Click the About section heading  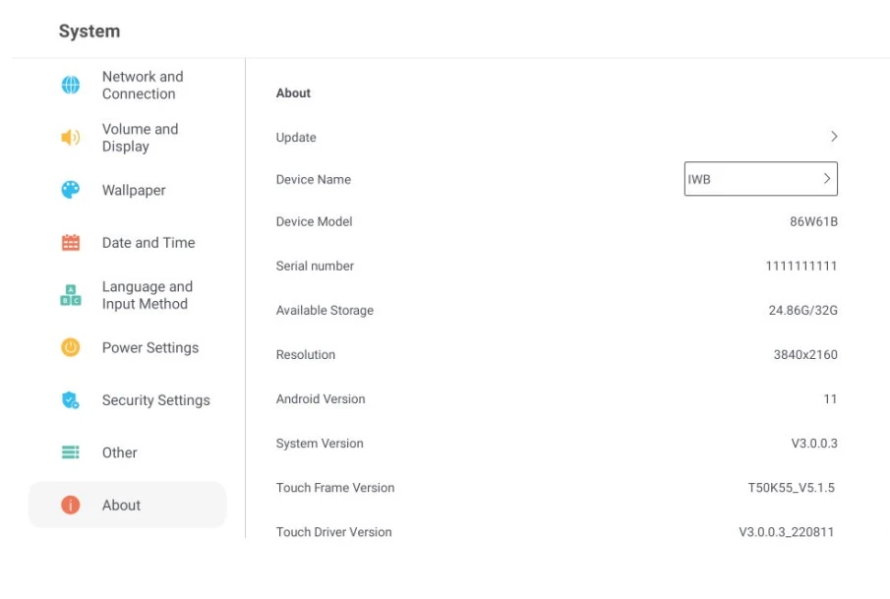(x=293, y=92)
